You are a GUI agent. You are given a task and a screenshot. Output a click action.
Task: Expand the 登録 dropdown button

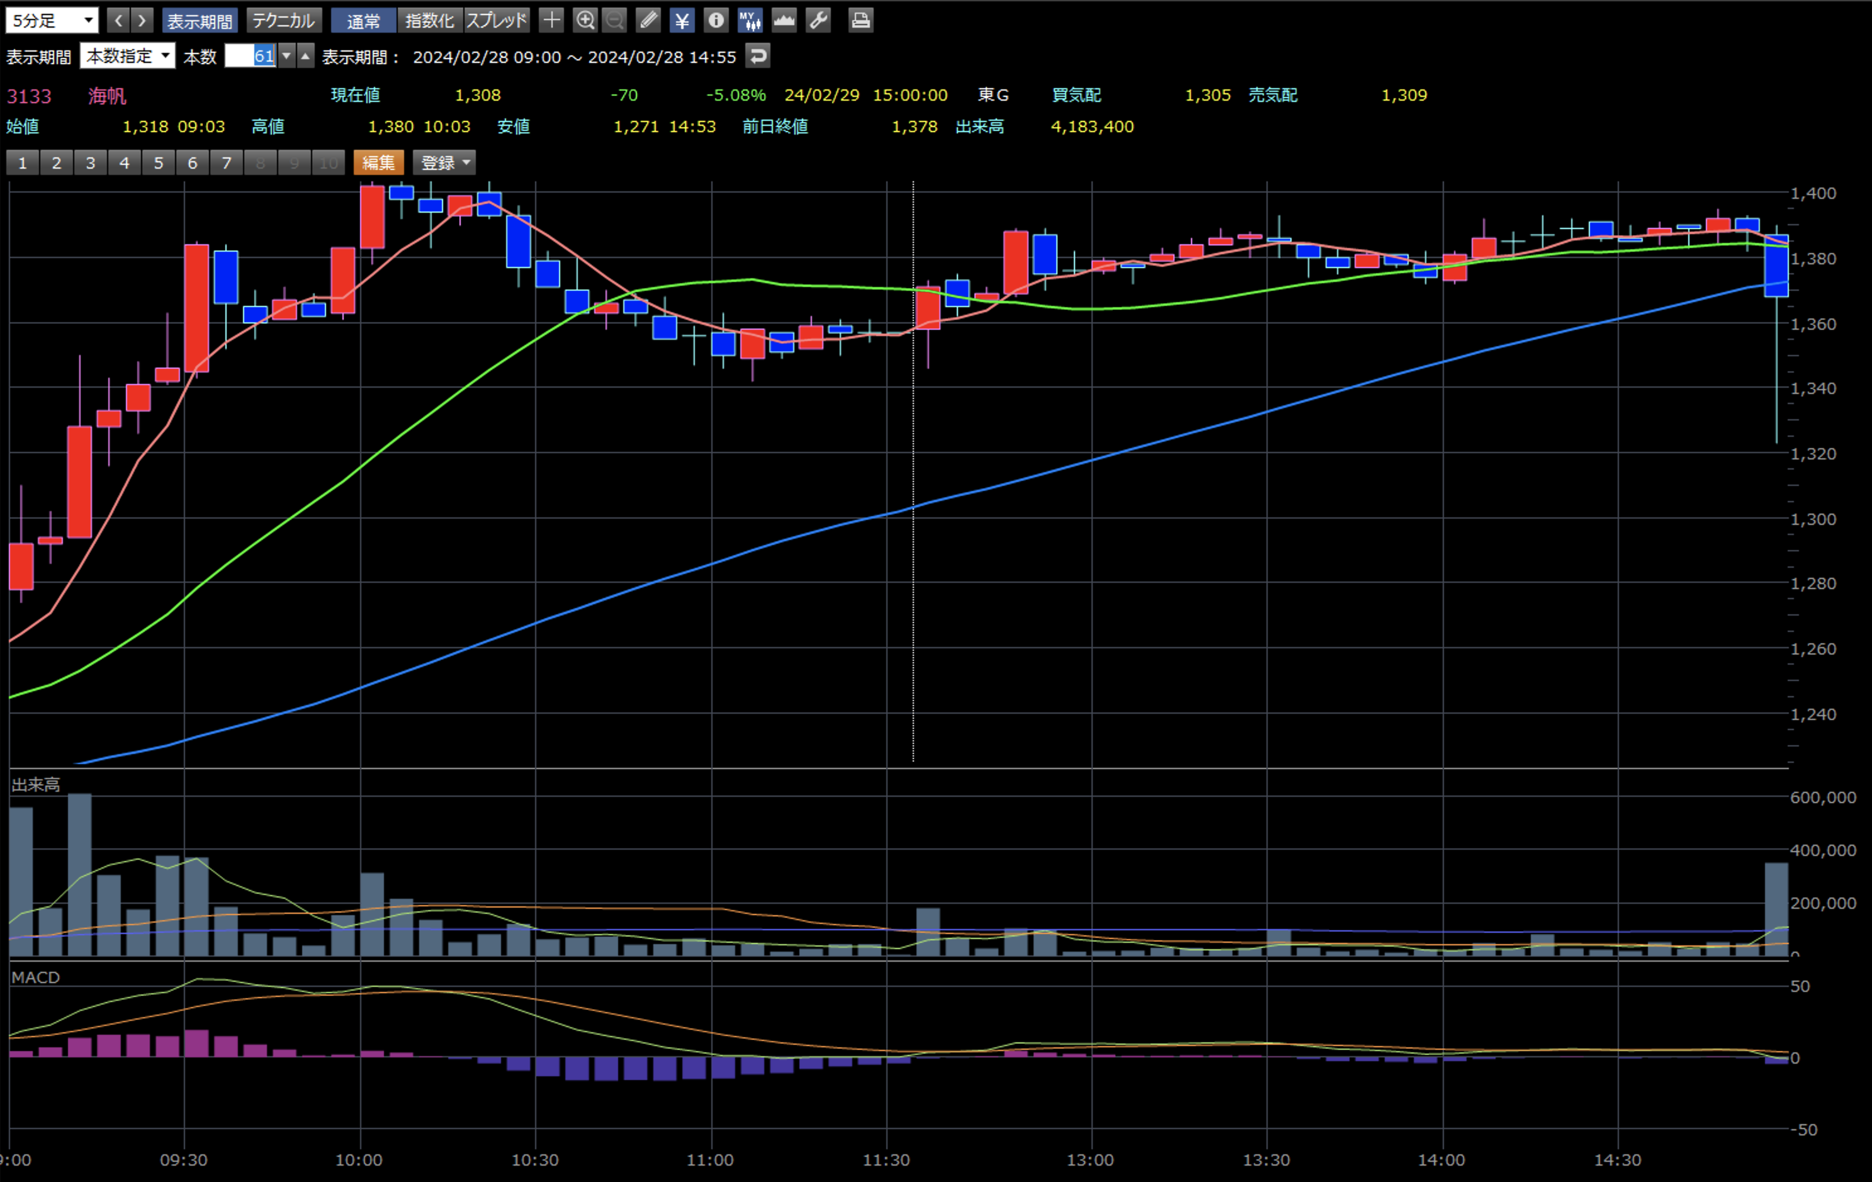coord(444,162)
